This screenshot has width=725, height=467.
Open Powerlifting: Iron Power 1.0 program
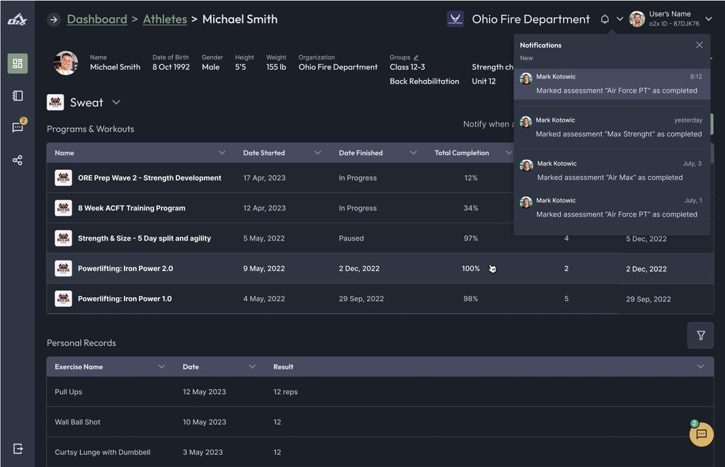pyautogui.click(x=125, y=299)
